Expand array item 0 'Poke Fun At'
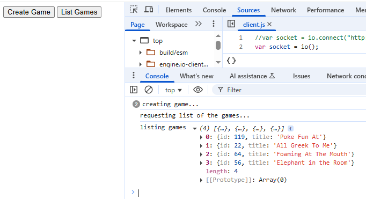The width and height of the screenshot is (366, 199). click(201, 137)
